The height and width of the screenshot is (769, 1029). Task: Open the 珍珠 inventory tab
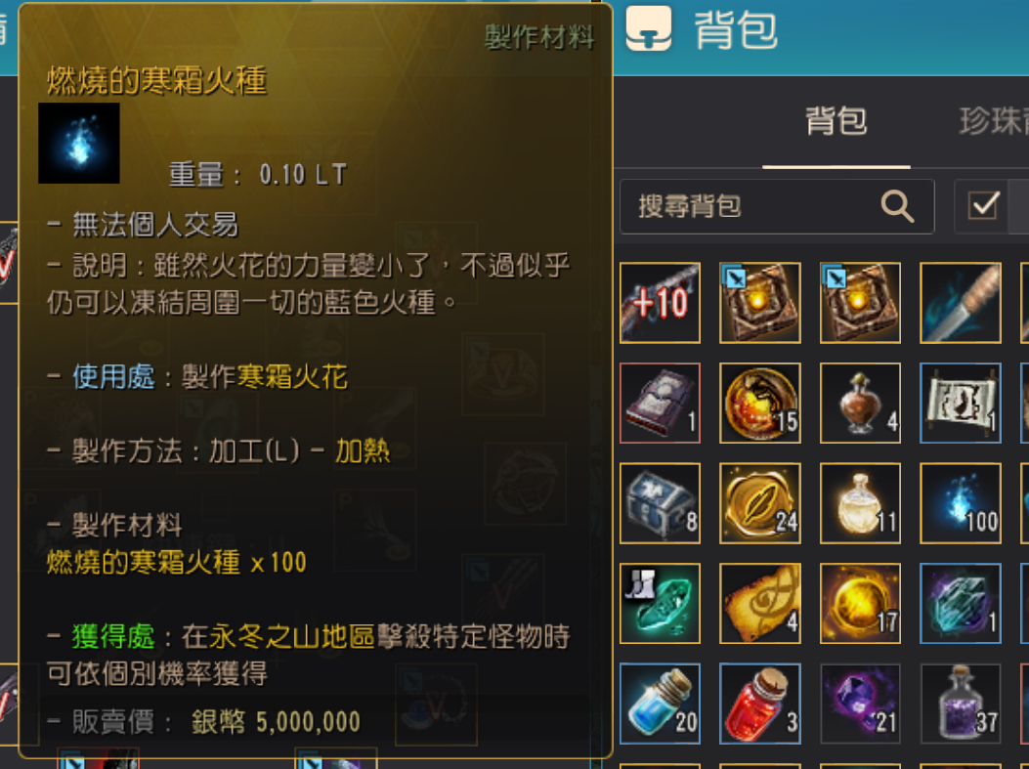tap(994, 121)
